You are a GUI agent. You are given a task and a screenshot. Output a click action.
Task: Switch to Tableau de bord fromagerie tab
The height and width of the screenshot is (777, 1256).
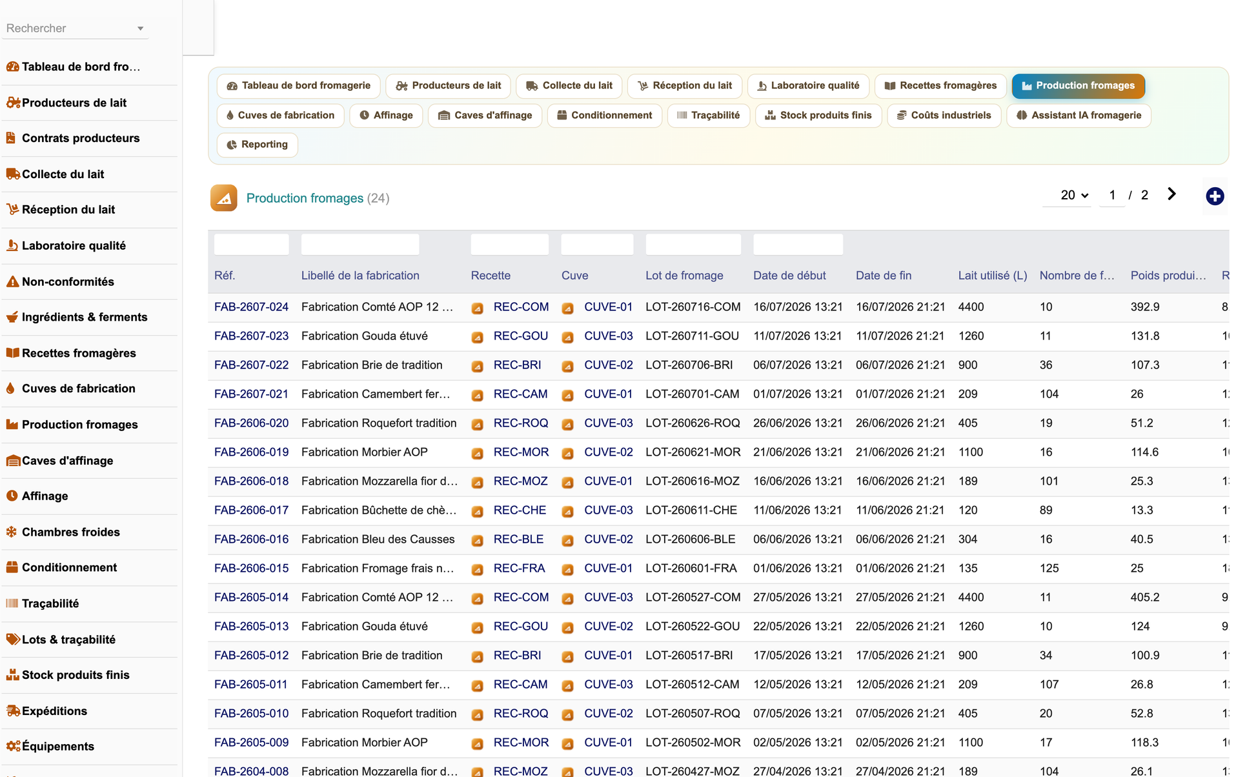click(x=299, y=86)
